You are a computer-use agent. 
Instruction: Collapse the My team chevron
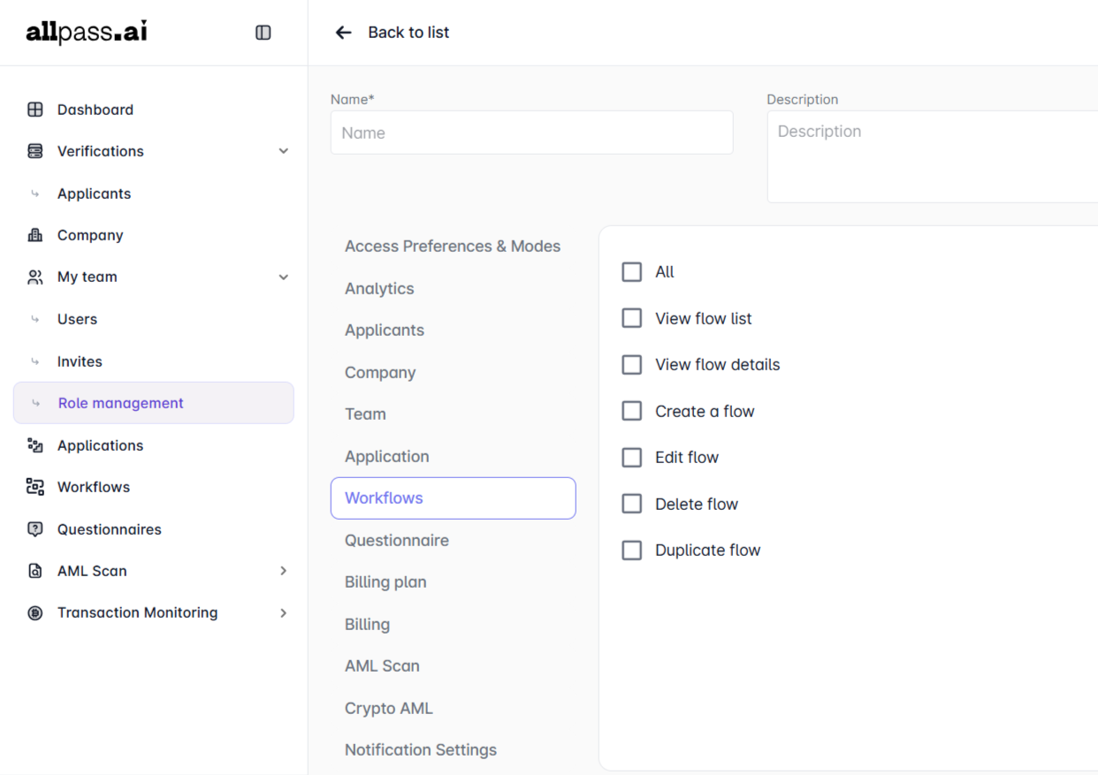click(284, 277)
